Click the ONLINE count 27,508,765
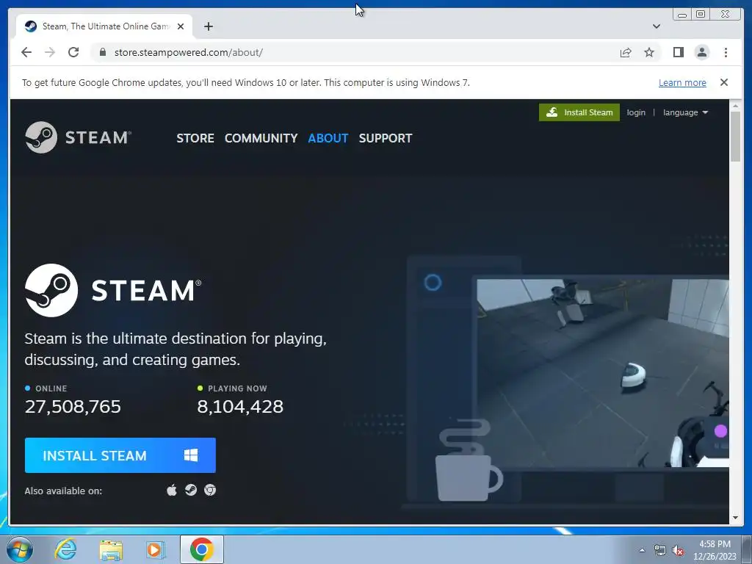 tap(73, 407)
